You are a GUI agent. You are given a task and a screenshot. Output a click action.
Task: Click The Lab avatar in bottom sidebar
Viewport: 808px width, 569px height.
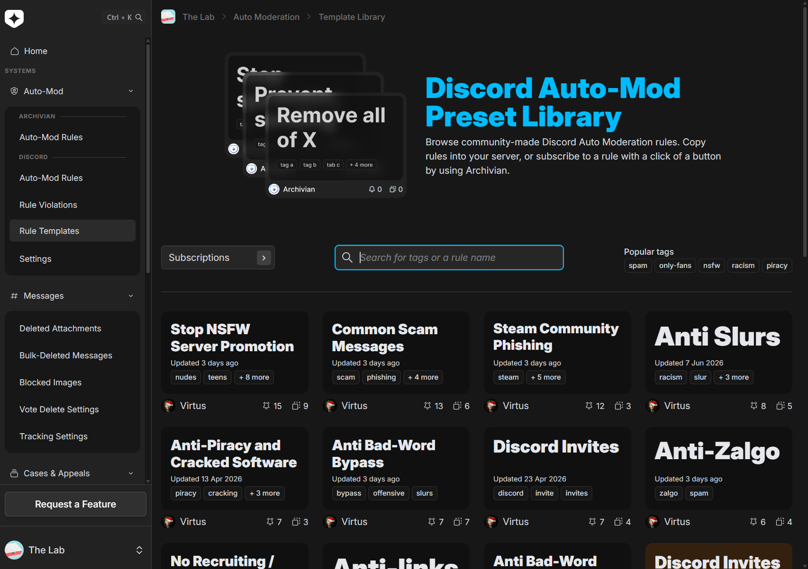[x=14, y=550]
